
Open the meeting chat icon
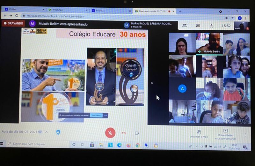(x=198, y=26)
